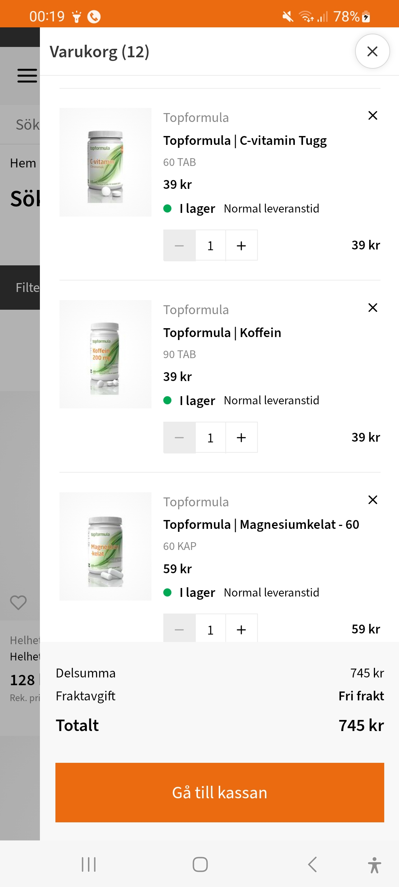399x887 pixels.
Task: Decrease Magnesiumkelat quantity
Action: (180, 629)
